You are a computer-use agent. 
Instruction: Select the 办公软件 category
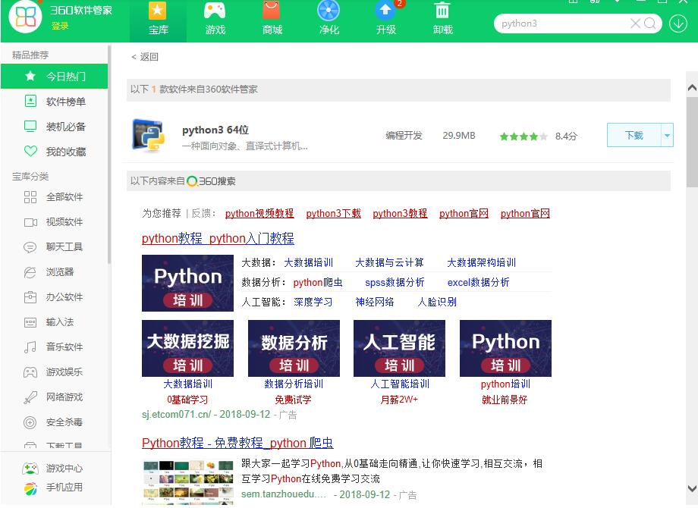[x=55, y=296]
